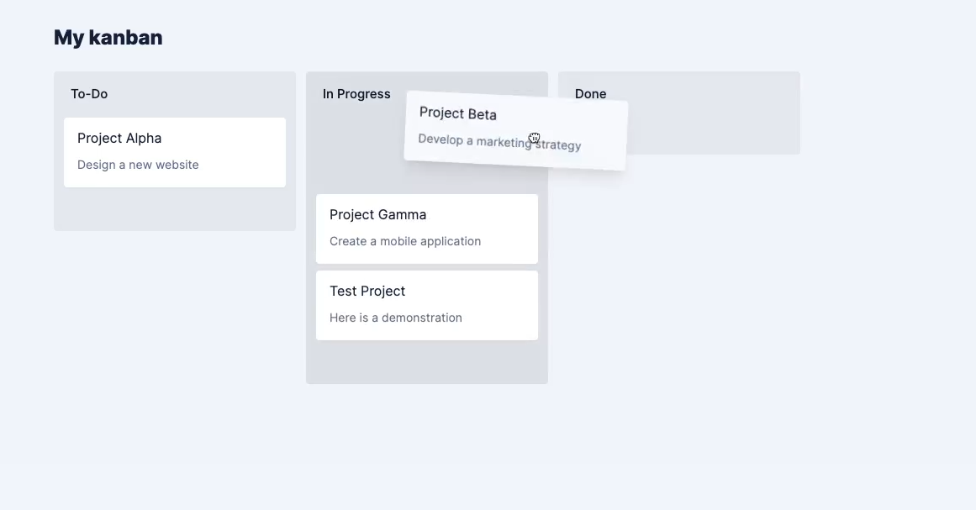Click the Design a new website description
Image resolution: width=976 pixels, height=510 pixels.
138,165
